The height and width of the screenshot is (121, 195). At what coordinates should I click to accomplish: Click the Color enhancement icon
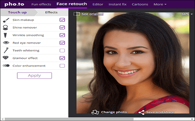click(6, 66)
